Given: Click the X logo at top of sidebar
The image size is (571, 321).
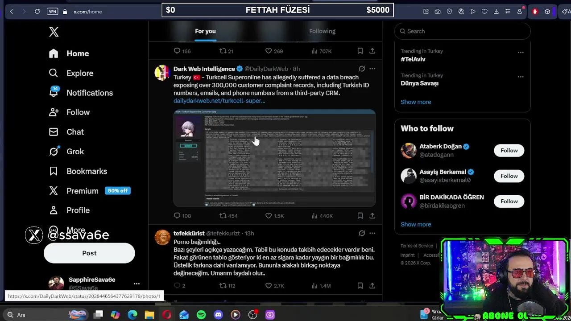Looking at the screenshot, I should 54,32.
